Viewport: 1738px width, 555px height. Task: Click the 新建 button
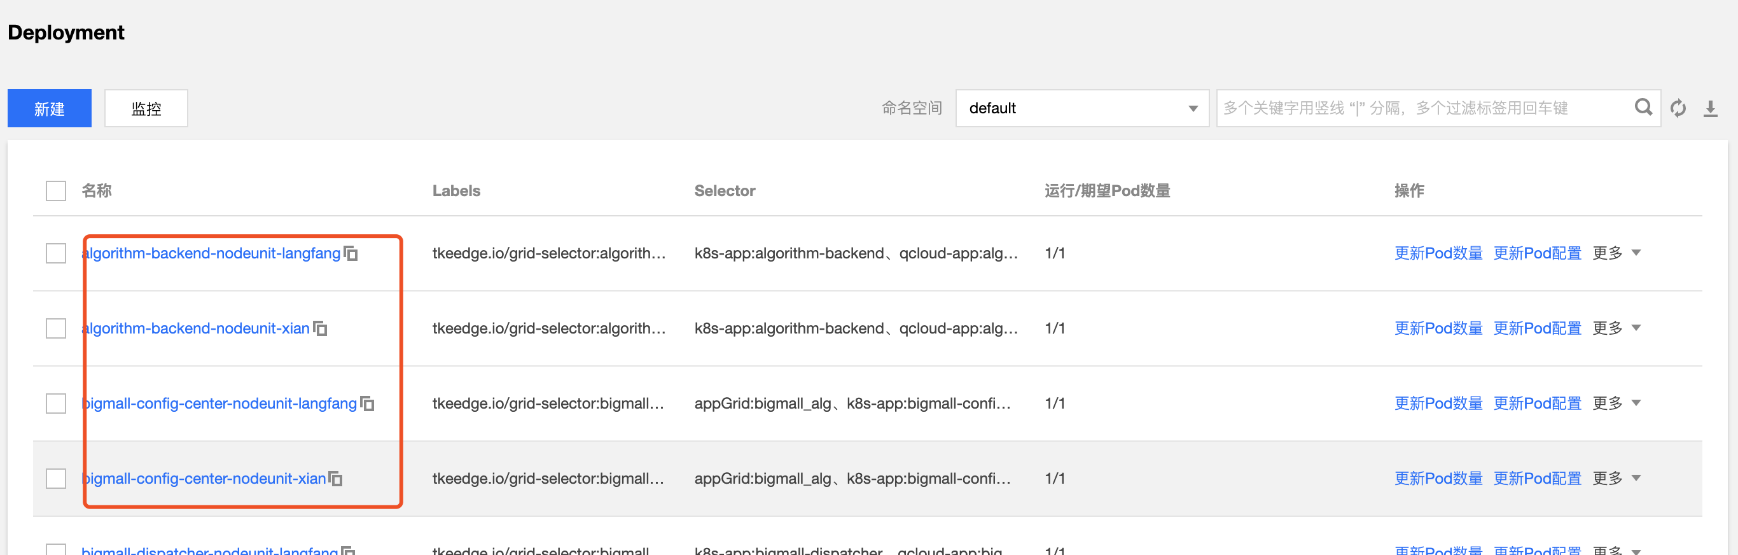point(49,108)
